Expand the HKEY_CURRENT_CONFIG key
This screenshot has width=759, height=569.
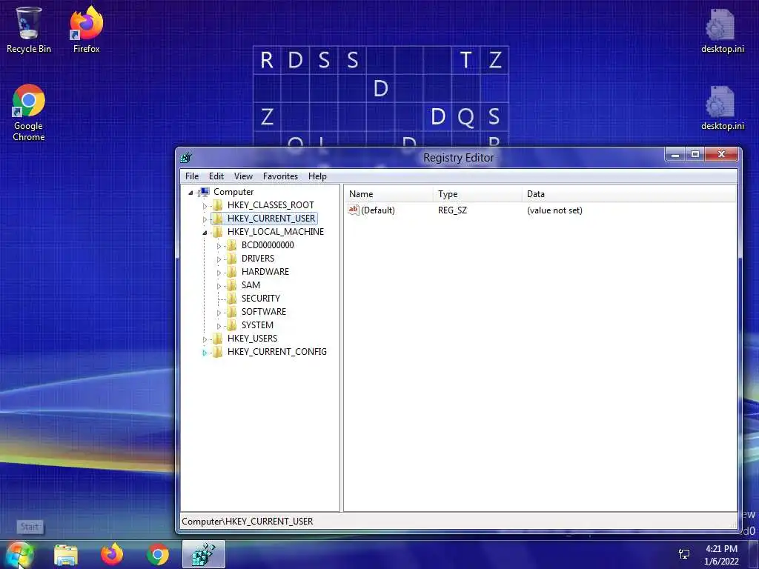205,352
